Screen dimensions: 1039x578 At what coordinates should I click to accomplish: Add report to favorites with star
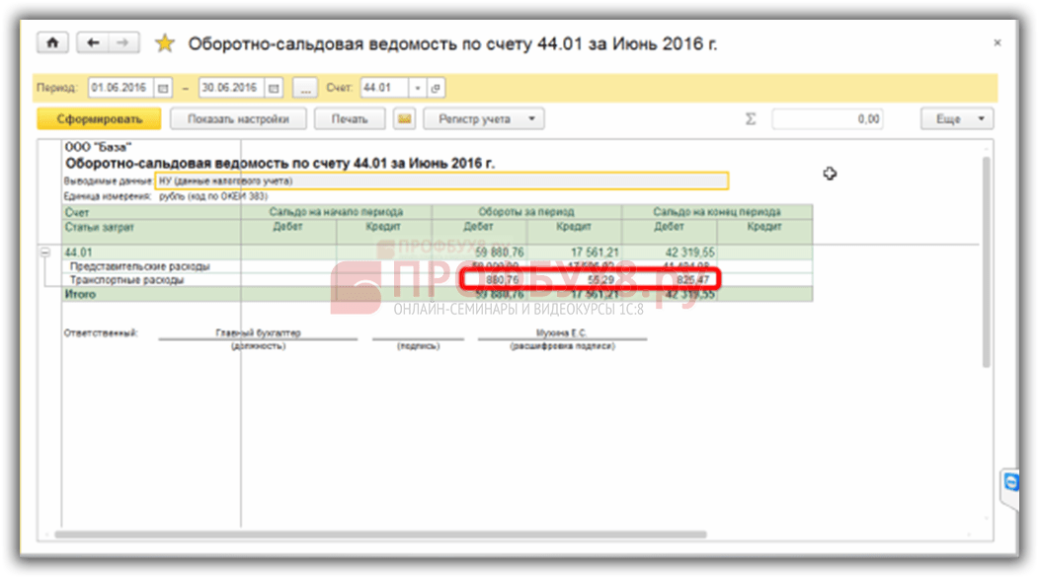(x=165, y=43)
